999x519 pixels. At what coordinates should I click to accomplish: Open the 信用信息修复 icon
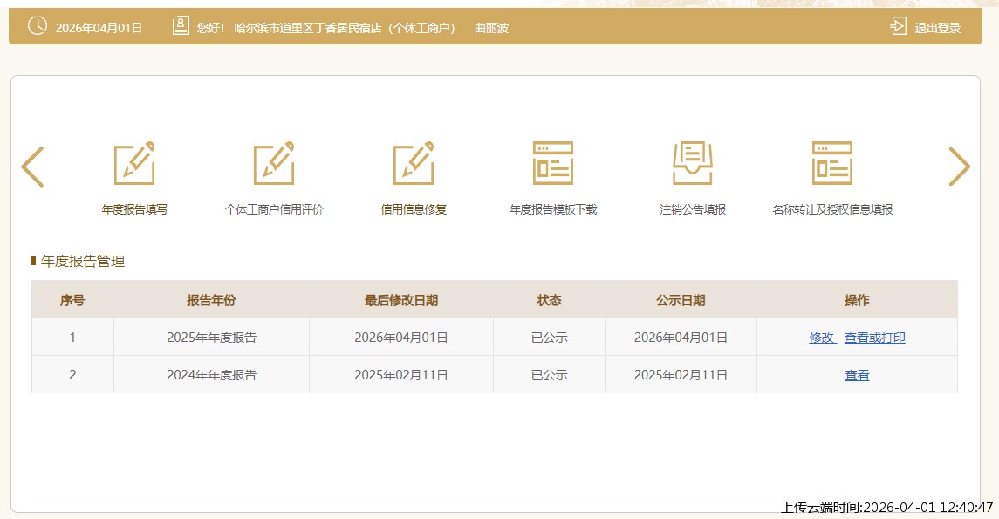[x=414, y=163]
